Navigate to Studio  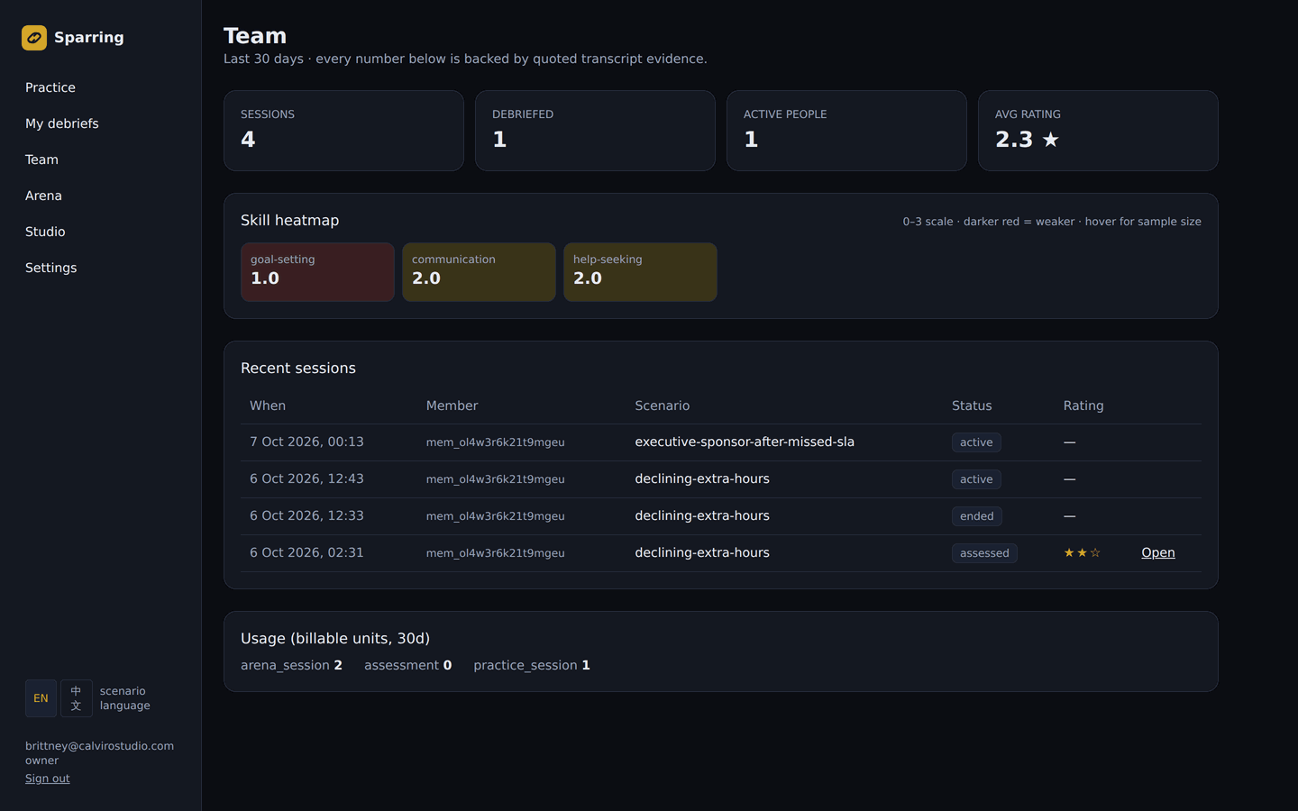point(45,232)
